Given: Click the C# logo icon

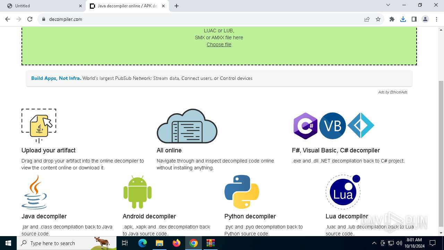Looking at the screenshot, I should click(x=306, y=126).
